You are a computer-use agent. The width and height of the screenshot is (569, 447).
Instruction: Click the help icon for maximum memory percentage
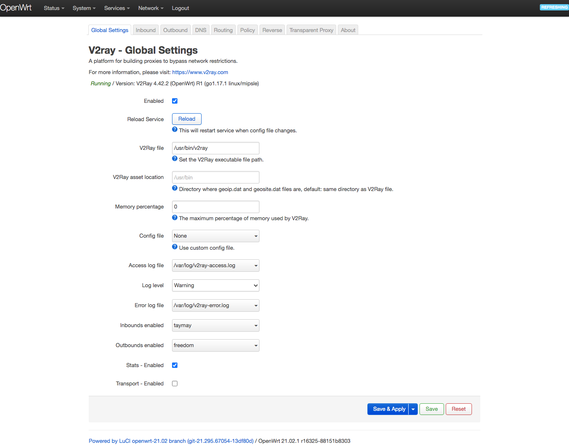(x=175, y=217)
